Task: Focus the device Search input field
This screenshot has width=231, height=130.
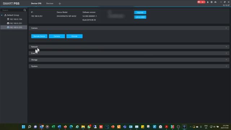Action: pyautogui.click(x=12, y=10)
